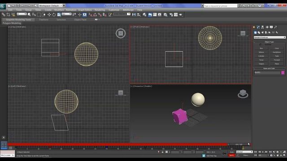This screenshot has height=161, width=287.
Task: Select the Select and Link tool
Action: point(4,15)
